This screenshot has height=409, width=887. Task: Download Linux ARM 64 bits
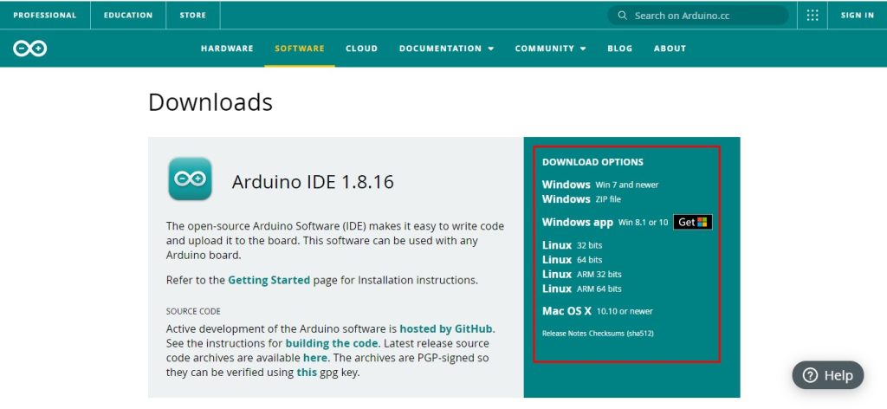[581, 289]
